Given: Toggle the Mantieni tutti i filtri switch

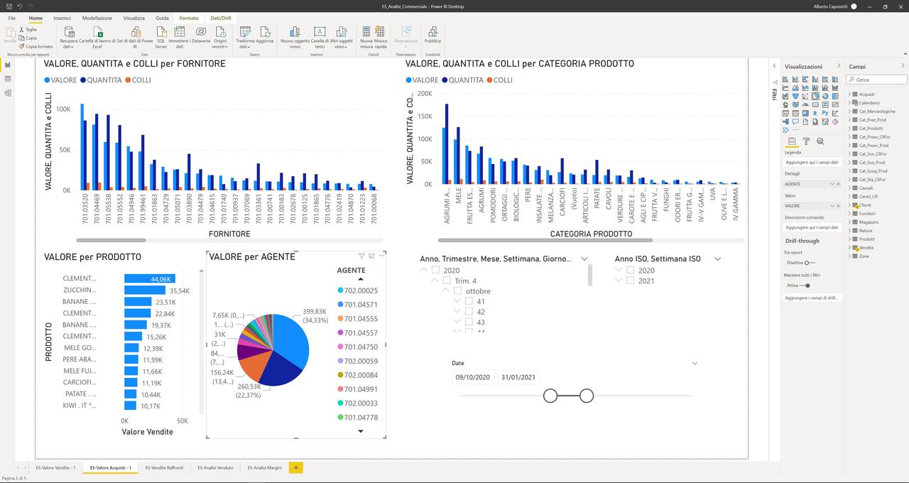Looking at the screenshot, I should click(x=806, y=286).
